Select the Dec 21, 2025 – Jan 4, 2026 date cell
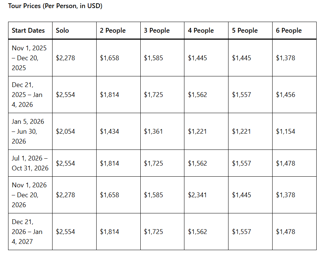The height and width of the screenshot is (256, 324). [x=29, y=95]
